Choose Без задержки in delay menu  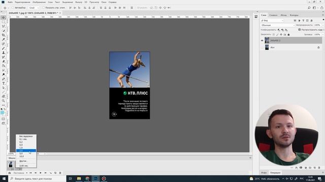[x=26, y=136]
